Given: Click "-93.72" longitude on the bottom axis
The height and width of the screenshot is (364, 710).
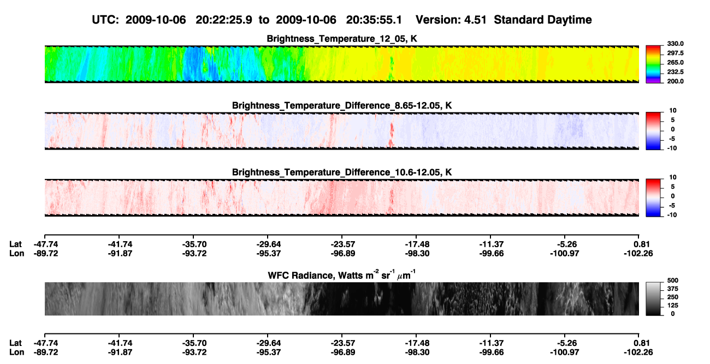Looking at the screenshot, I should [194, 353].
